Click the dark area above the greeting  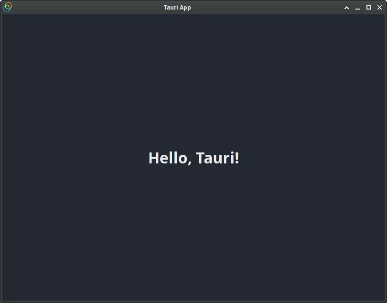coord(193,81)
